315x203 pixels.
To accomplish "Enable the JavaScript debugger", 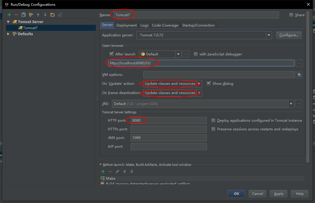I will click(196, 54).
